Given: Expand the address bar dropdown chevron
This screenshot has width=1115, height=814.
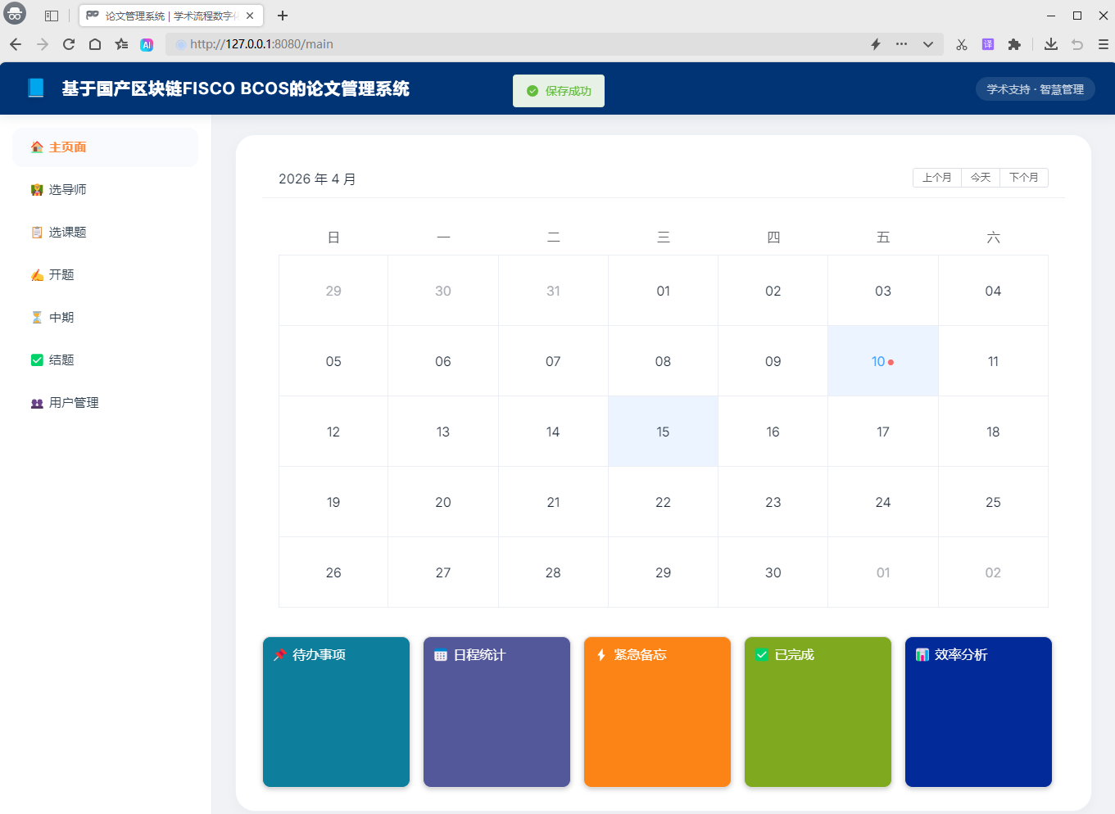Looking at the screenshot, I should (928, 44).
